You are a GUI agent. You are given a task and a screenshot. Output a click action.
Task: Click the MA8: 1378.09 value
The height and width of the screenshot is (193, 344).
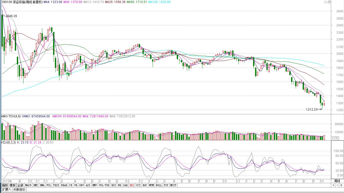click(73, 2)
